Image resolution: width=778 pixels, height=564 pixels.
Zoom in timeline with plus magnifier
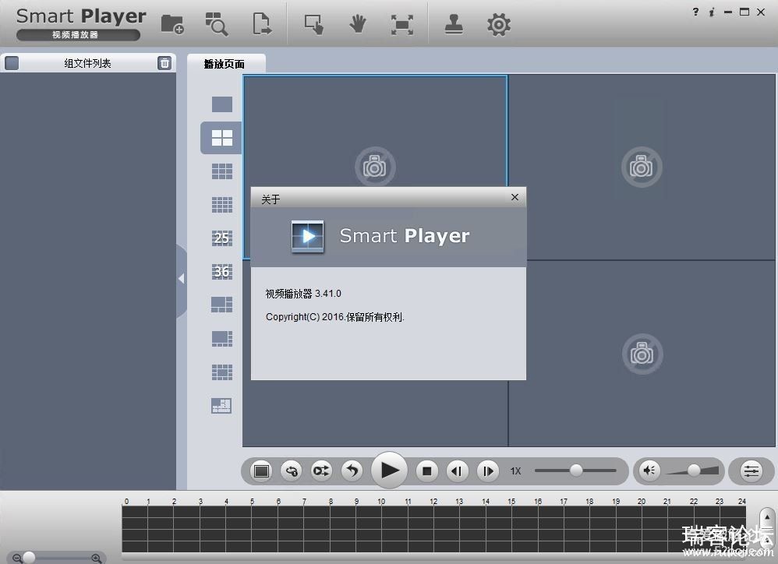tap(97, 559)
